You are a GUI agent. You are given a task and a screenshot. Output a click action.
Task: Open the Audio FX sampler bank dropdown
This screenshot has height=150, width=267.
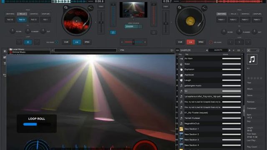[x=218, y=50]
